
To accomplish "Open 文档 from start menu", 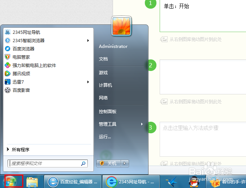I will [x=103, y=59].
